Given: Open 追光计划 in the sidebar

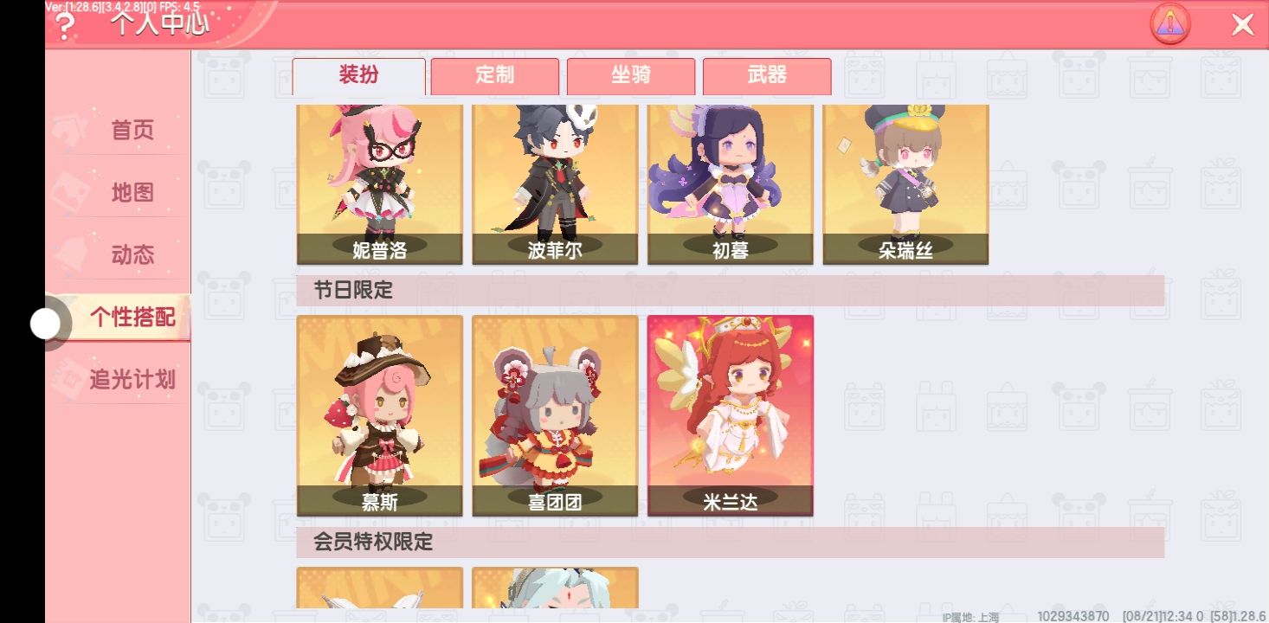Looking at the screenshot, I should pyautogui.click(x=132, y=379).
